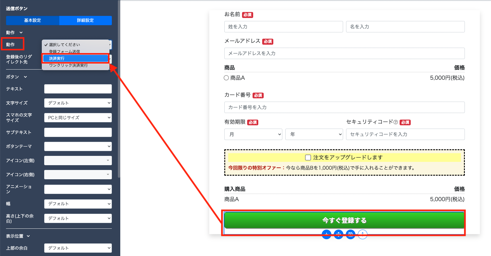Expand the 表示位置 section chevron
The image size is (491, 256).
click(x=28, y=236)
